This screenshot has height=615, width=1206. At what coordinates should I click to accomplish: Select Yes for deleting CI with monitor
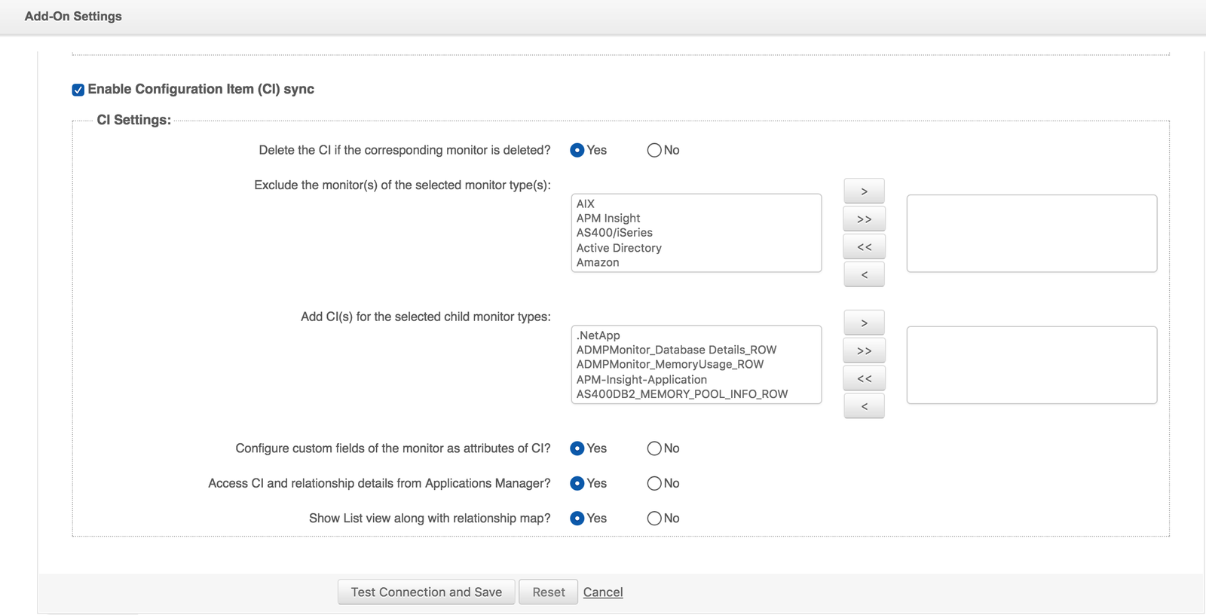(x=577, y=150)
